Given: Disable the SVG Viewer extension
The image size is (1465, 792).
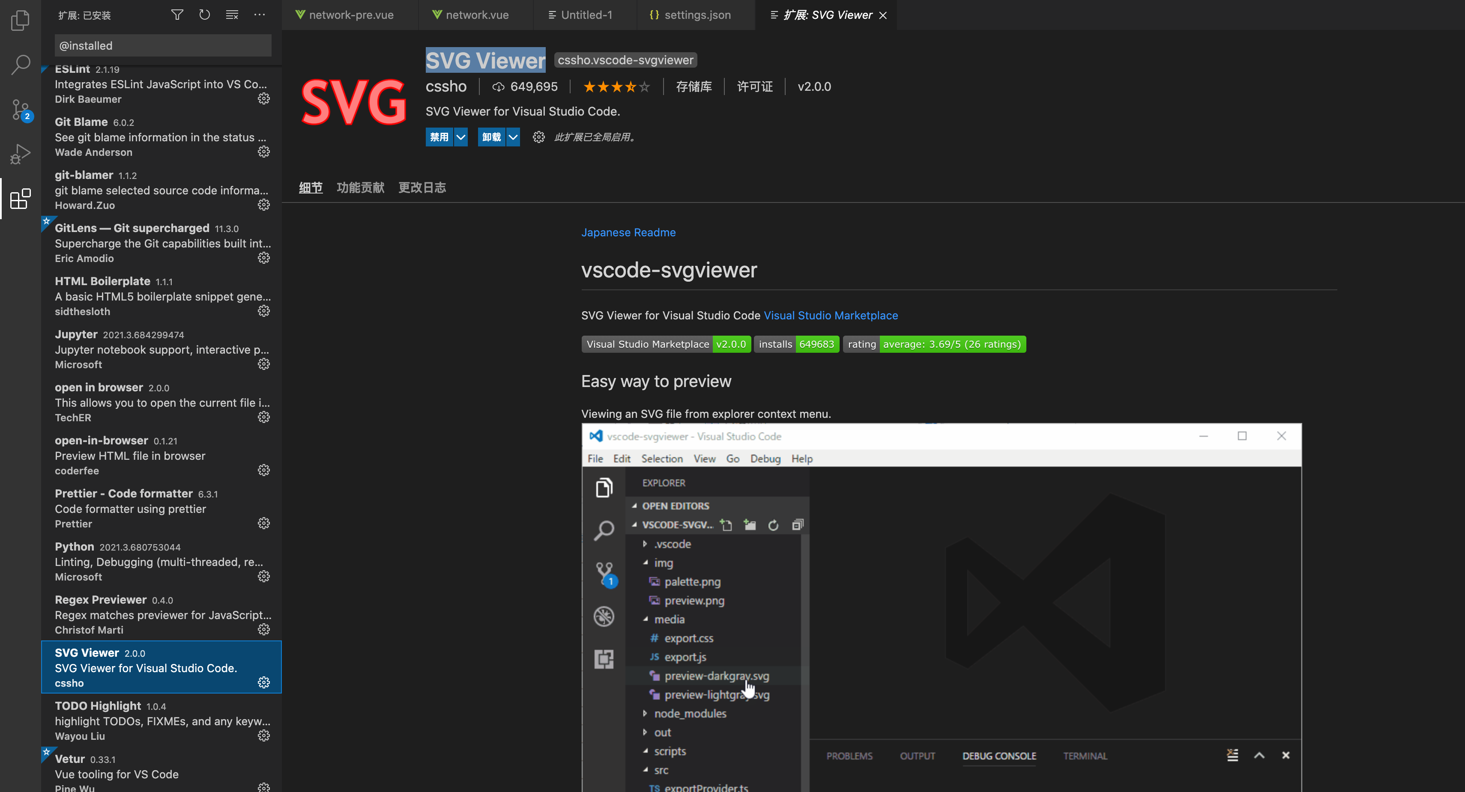Looking at the screenshot, I should click(439, 137).
